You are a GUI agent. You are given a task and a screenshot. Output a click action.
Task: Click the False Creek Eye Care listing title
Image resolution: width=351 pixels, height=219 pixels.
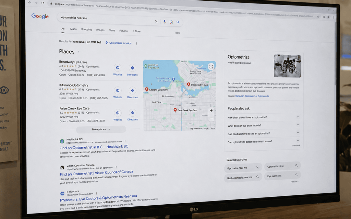pyautogui.click(x=74, y=108)
